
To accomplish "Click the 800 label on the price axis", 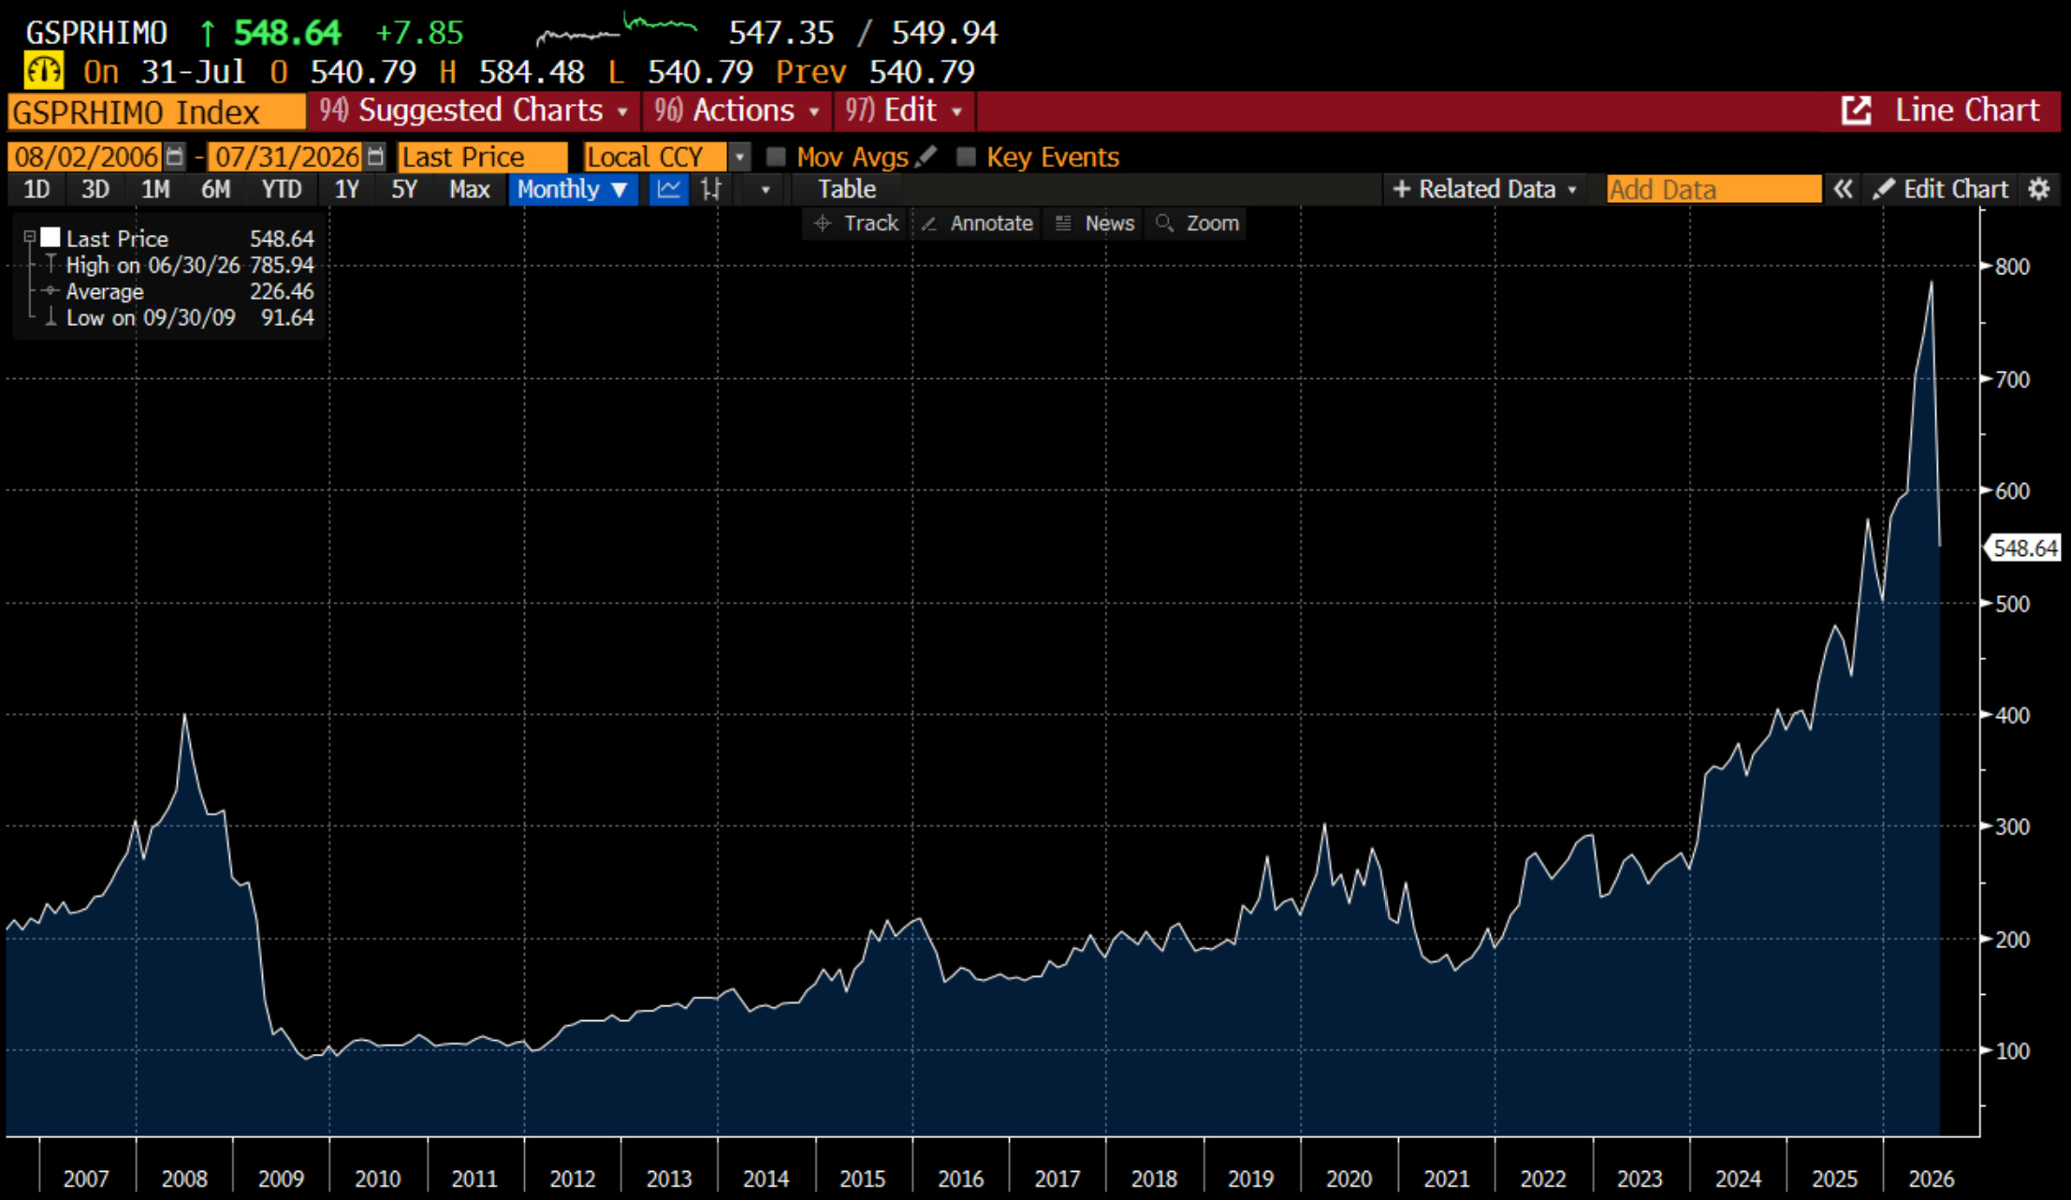I will pos(2012,267).
